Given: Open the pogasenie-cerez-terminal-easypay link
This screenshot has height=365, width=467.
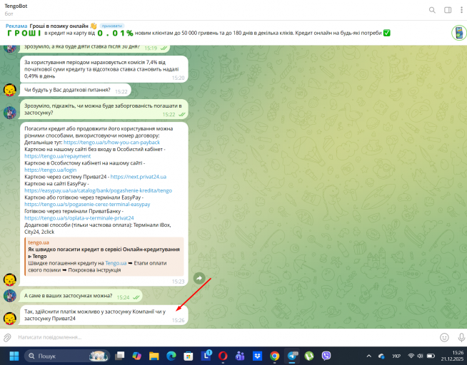Looking at the screenshot, I should pos(87,204).
